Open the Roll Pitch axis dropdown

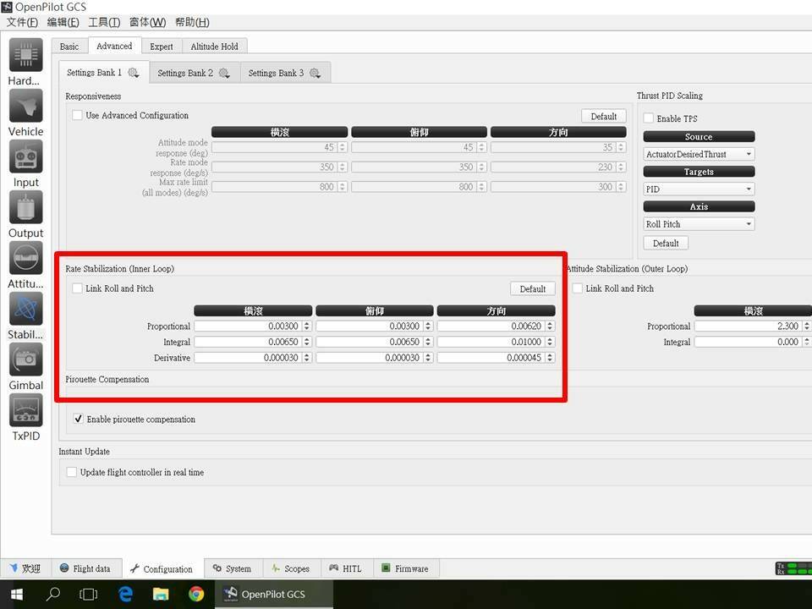point(699,223)
